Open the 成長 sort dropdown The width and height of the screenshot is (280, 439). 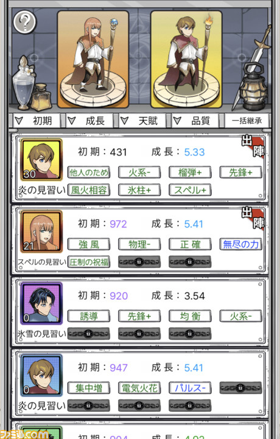(x=89, y=121)
